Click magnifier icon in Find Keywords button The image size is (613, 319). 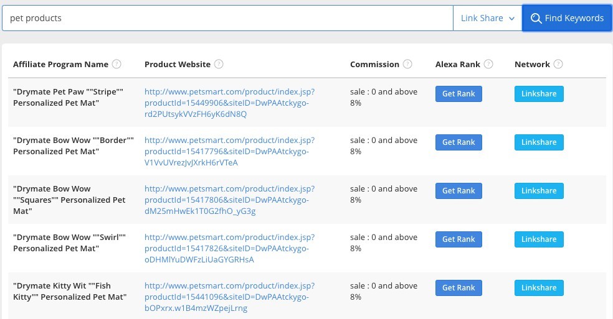click(x=536, y=19)
